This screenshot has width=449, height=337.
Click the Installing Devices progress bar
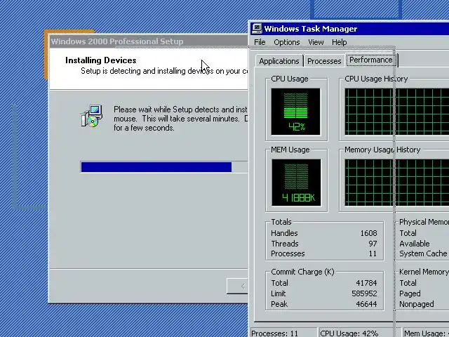(x=164, y=167)
